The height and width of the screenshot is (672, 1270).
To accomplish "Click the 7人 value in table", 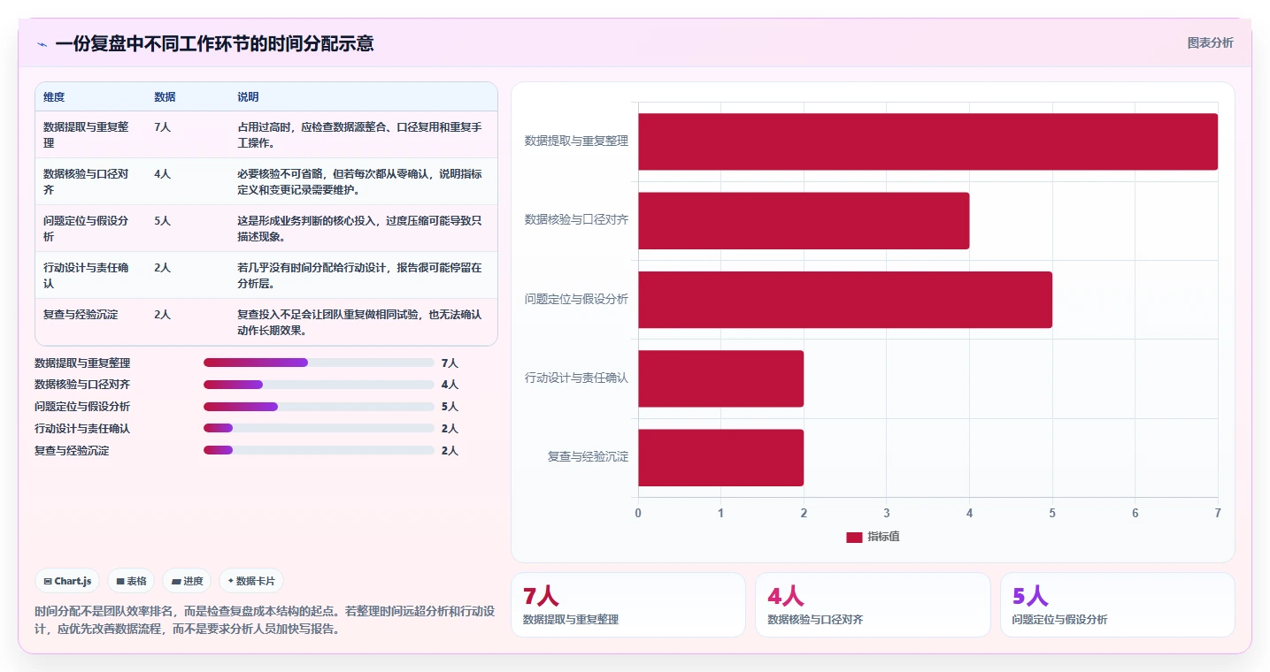I will click(162, 126).
